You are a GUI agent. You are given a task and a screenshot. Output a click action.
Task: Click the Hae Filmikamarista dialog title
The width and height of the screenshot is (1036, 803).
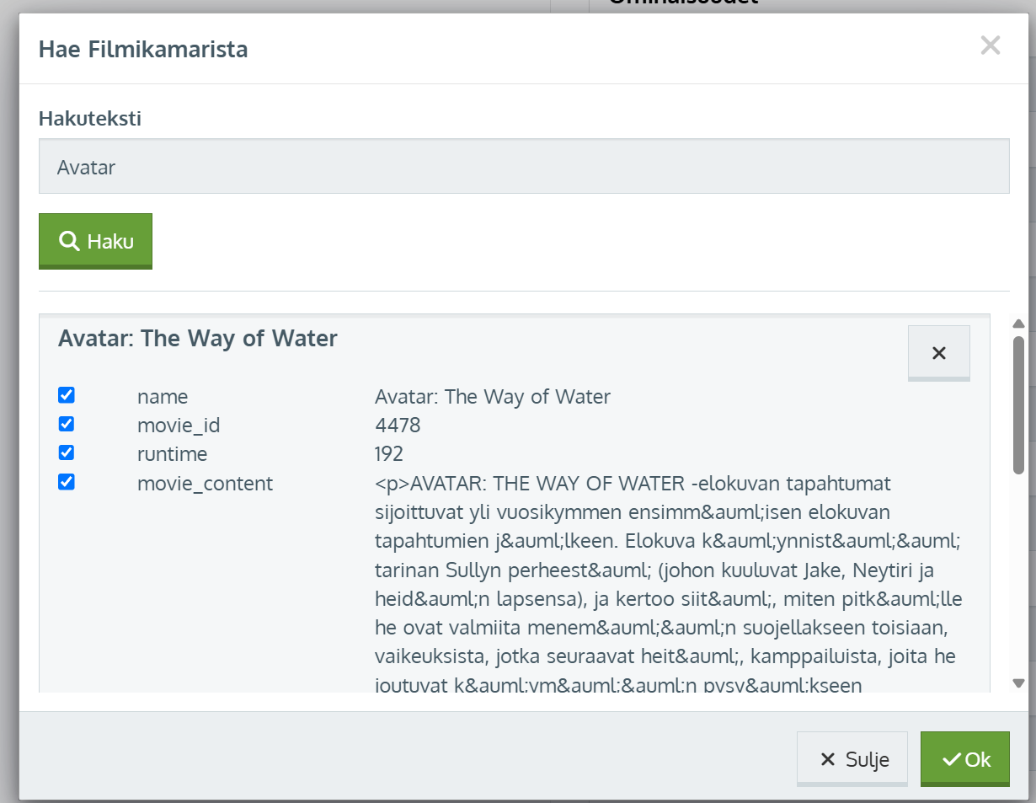[x=143, y=50]
